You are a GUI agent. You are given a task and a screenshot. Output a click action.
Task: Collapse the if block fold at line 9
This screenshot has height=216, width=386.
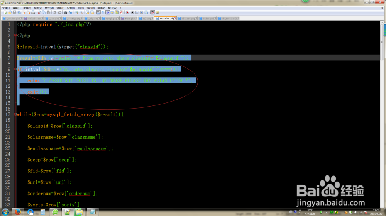[15, 69]
